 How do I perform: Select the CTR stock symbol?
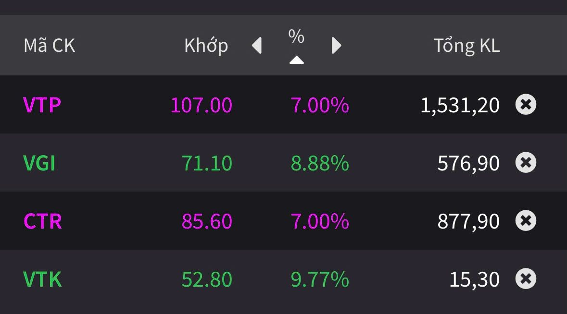pos(42,221)
